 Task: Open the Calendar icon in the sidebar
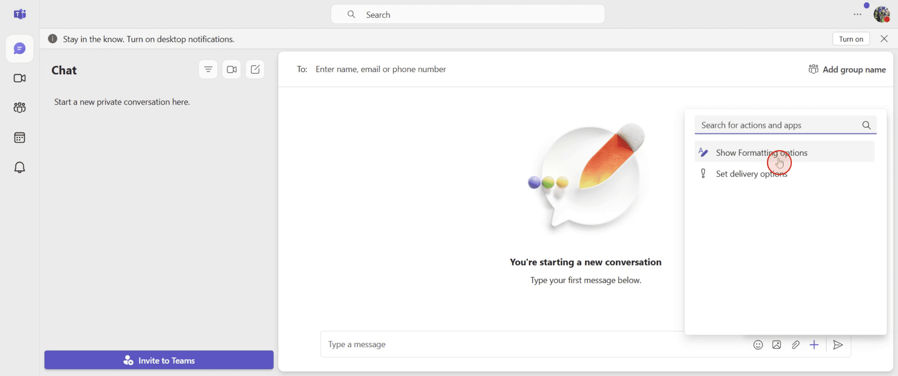point(19,137)
